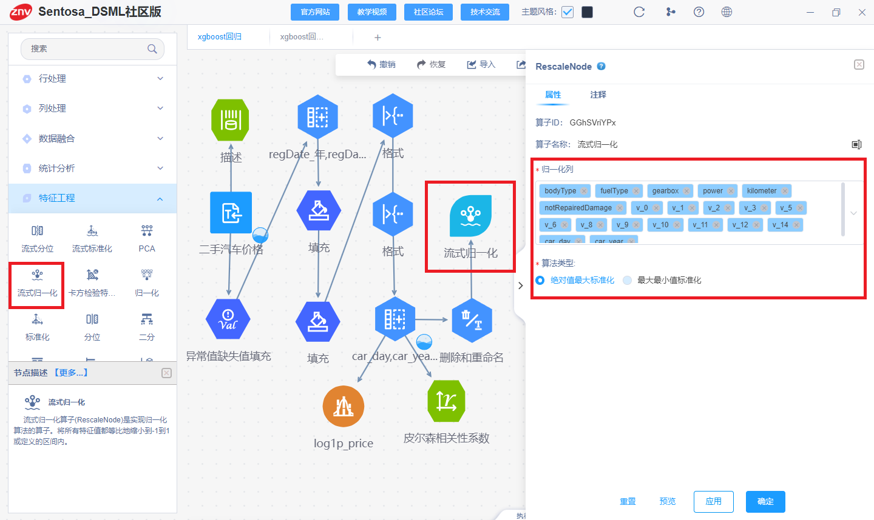The image size is (874, 520).
Task: Select the lower 填充 node
Action: (x=317, y=321)
